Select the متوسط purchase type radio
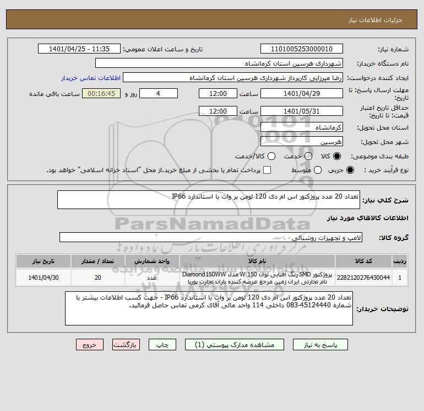 click(x=318, y=170)
